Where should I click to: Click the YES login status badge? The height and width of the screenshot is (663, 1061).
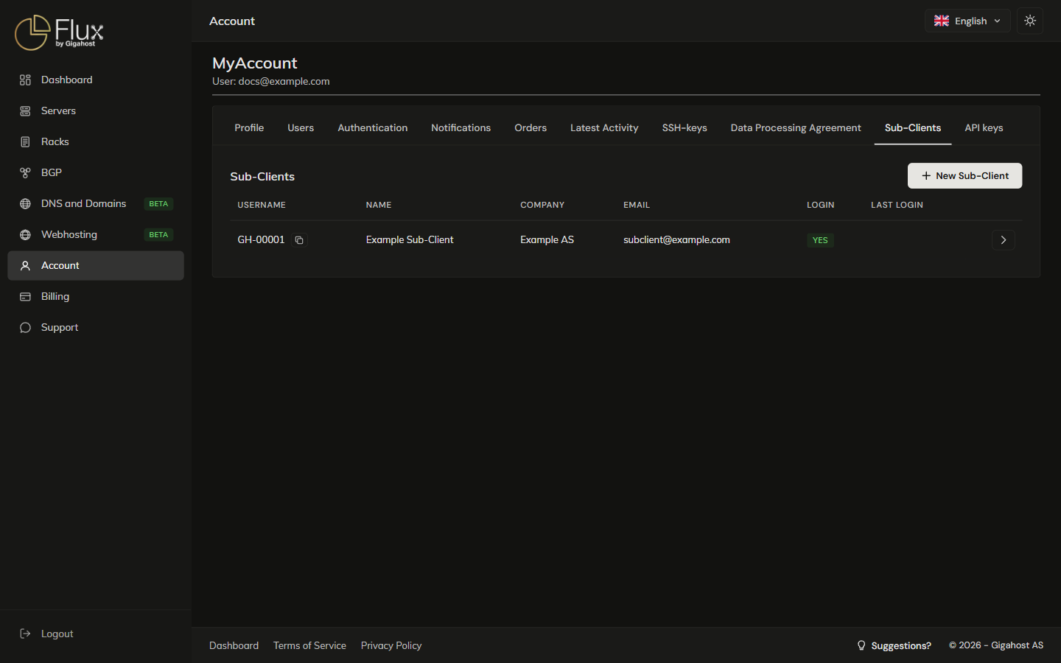pos(820,240)
